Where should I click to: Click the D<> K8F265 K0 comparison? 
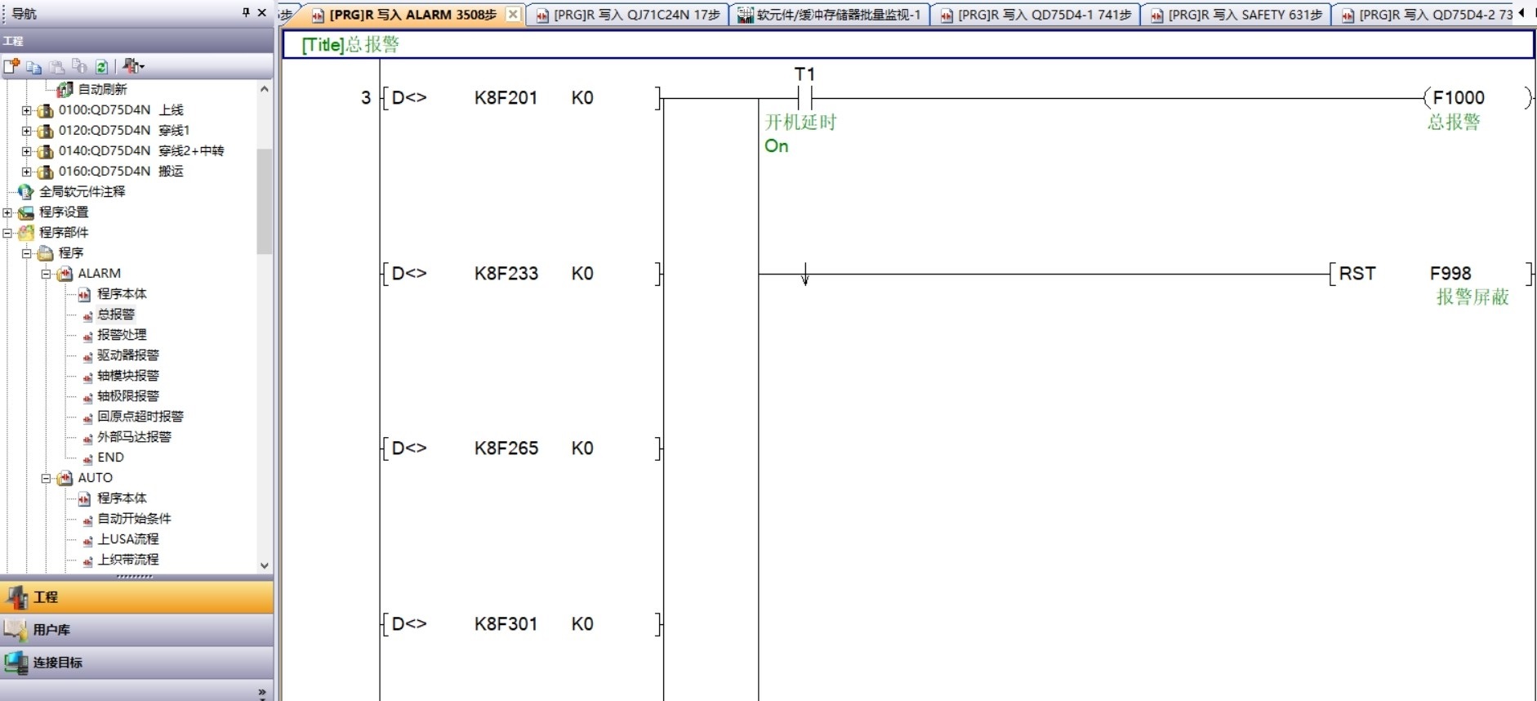click(521, 449)
